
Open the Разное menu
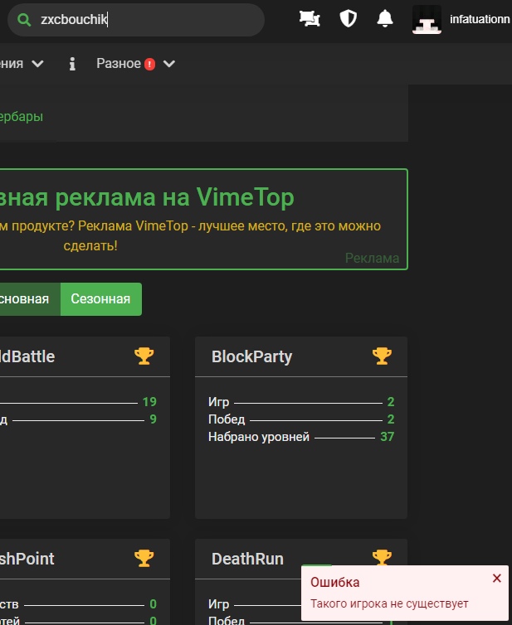[x=119, y=64]
